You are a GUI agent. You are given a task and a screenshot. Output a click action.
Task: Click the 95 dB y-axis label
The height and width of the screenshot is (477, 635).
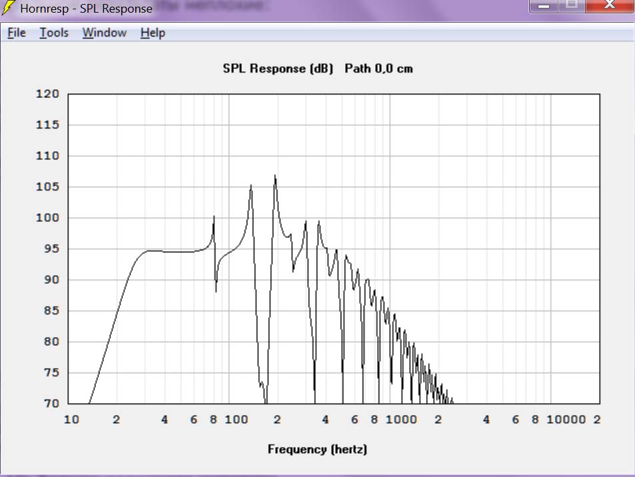51,248
